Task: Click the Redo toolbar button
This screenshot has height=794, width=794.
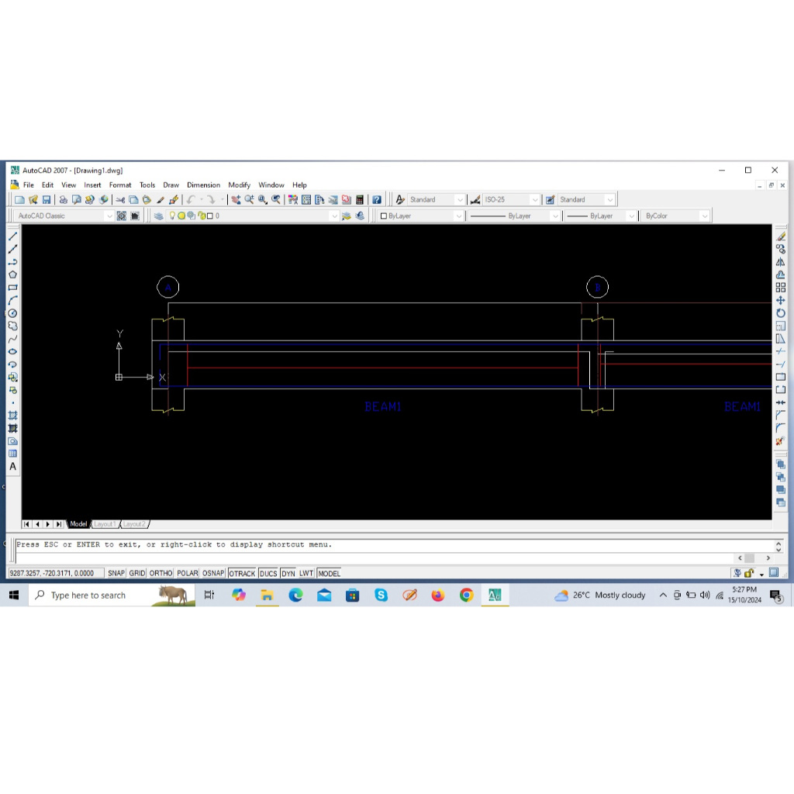Action: pos(211,199)
